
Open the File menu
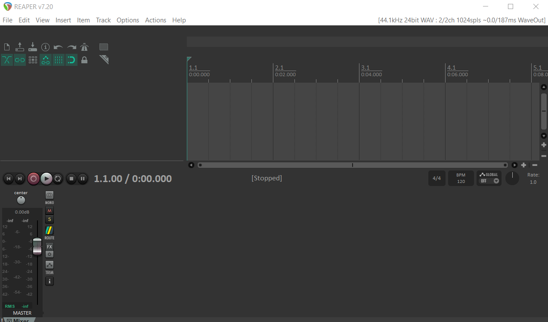coord(7,20)
